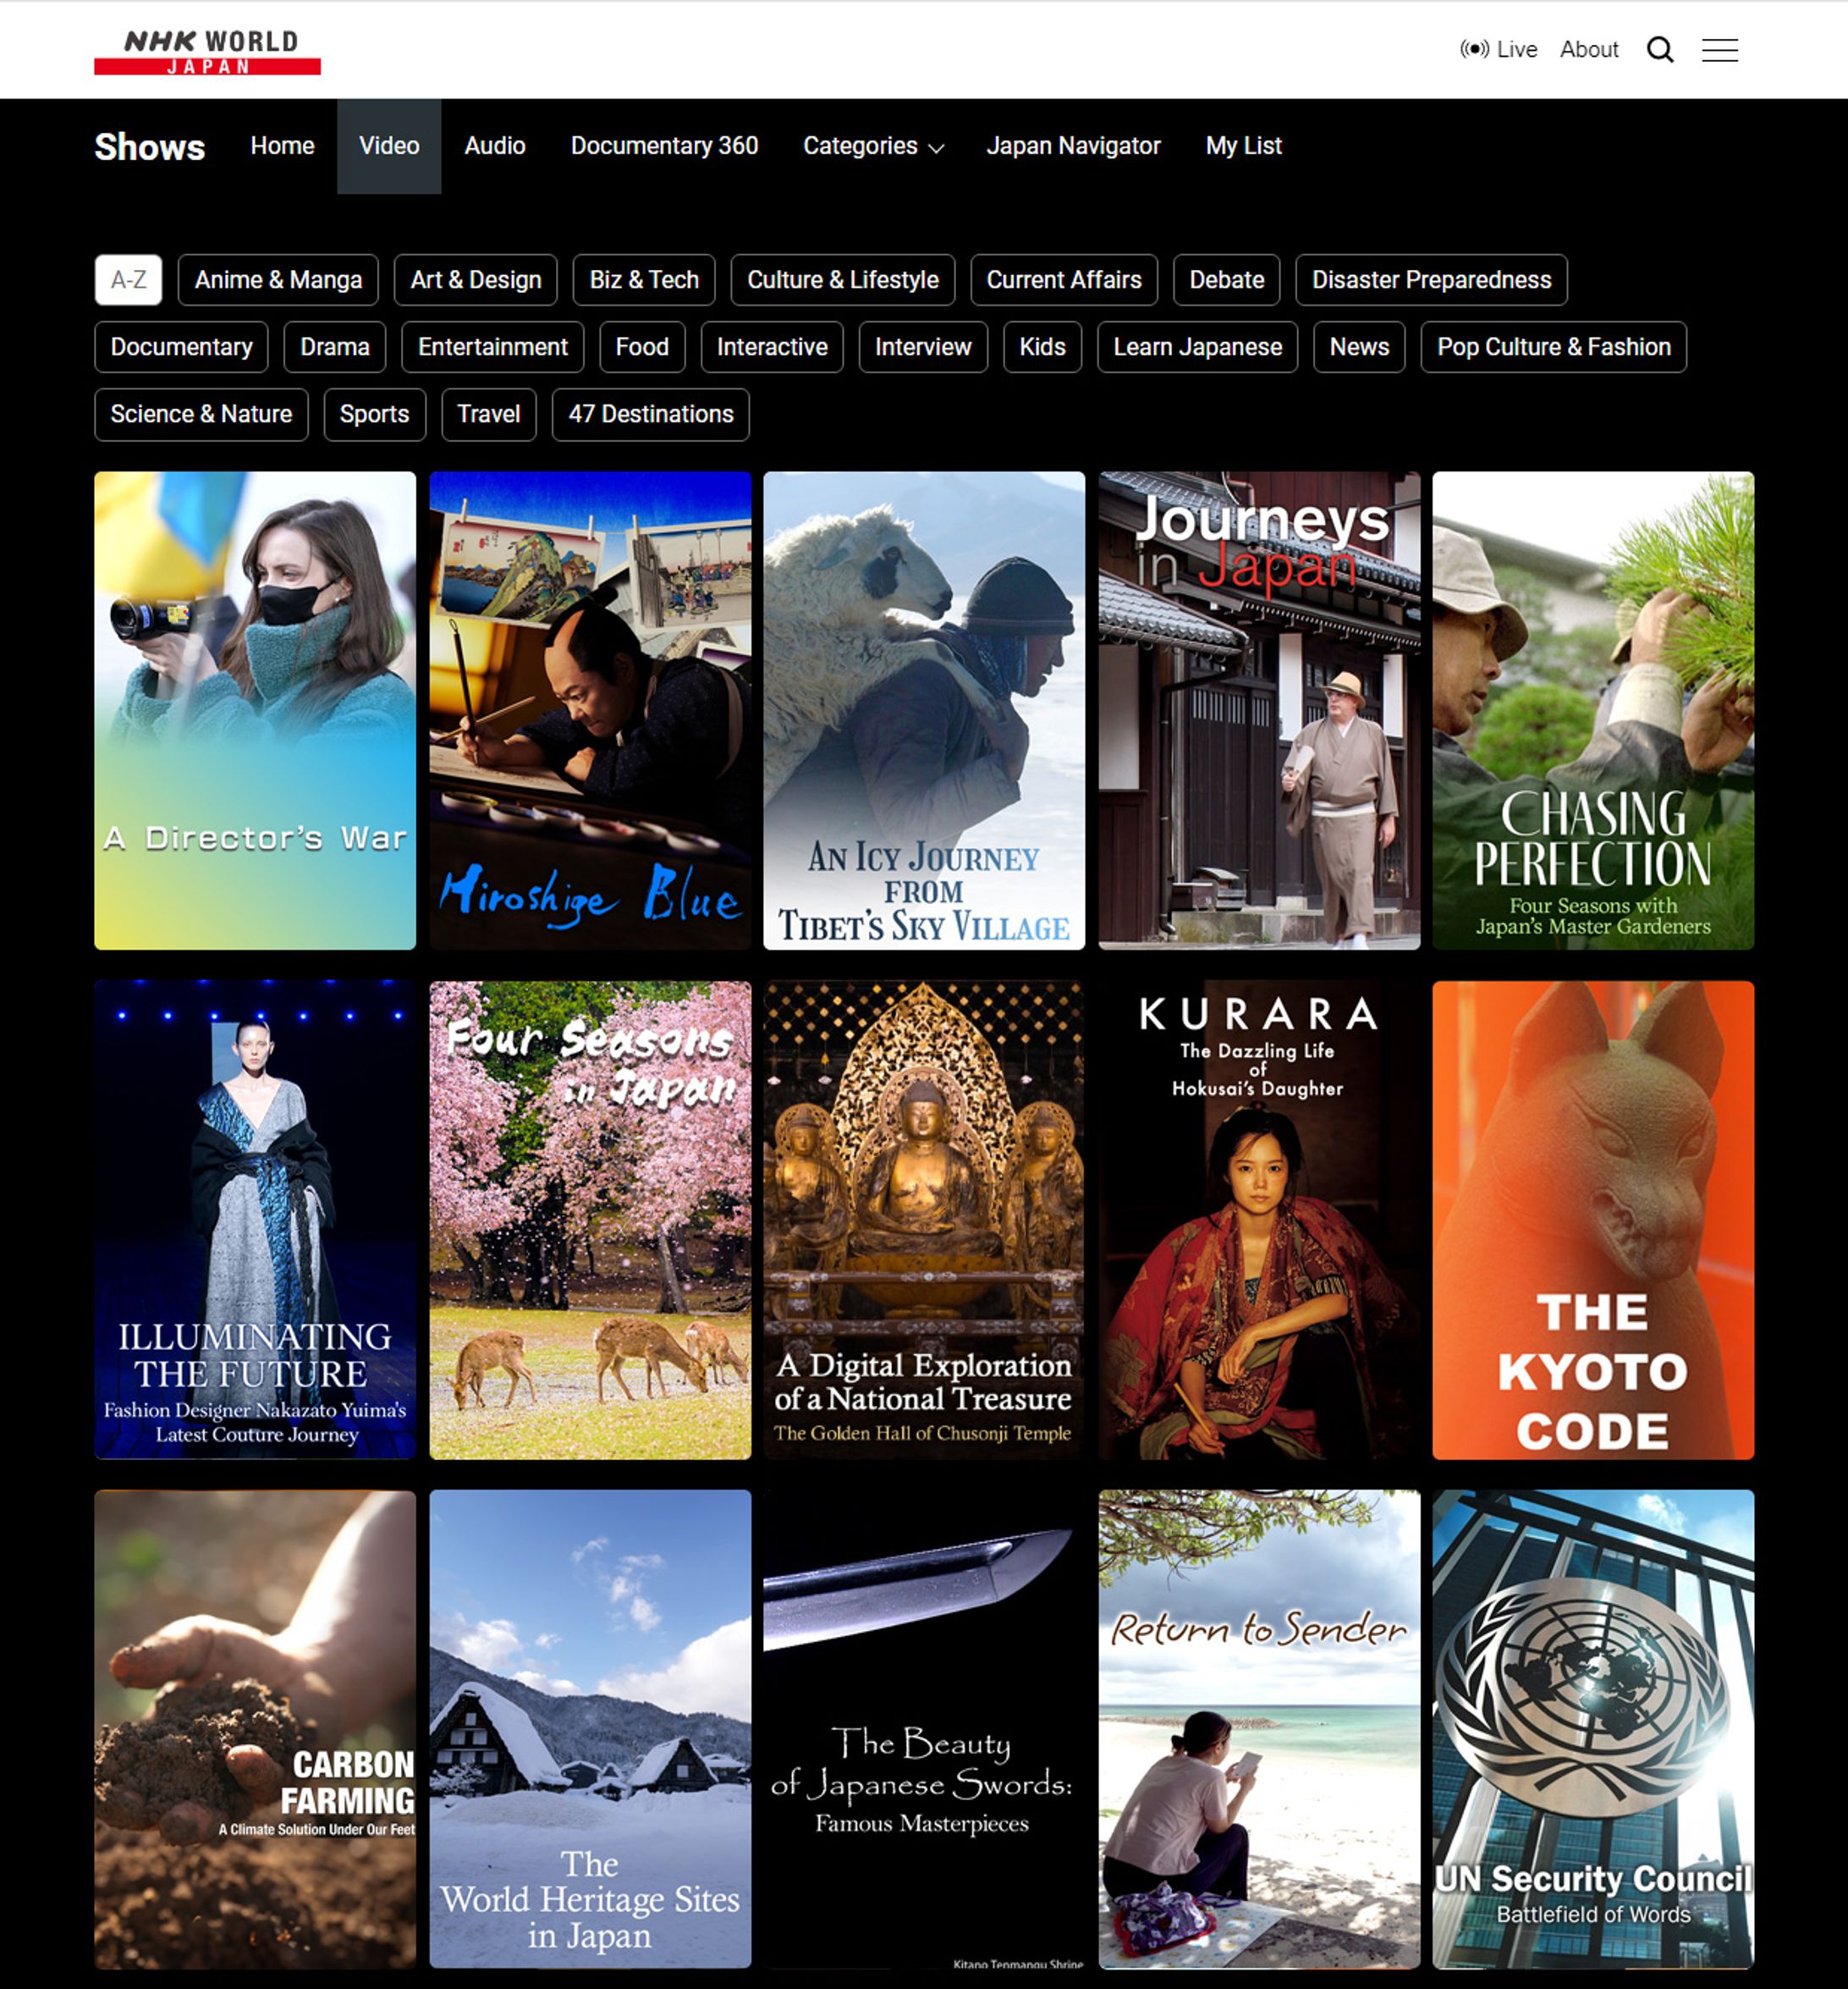Click the About link
1848x1989 pixels.
click(1588, 49)
